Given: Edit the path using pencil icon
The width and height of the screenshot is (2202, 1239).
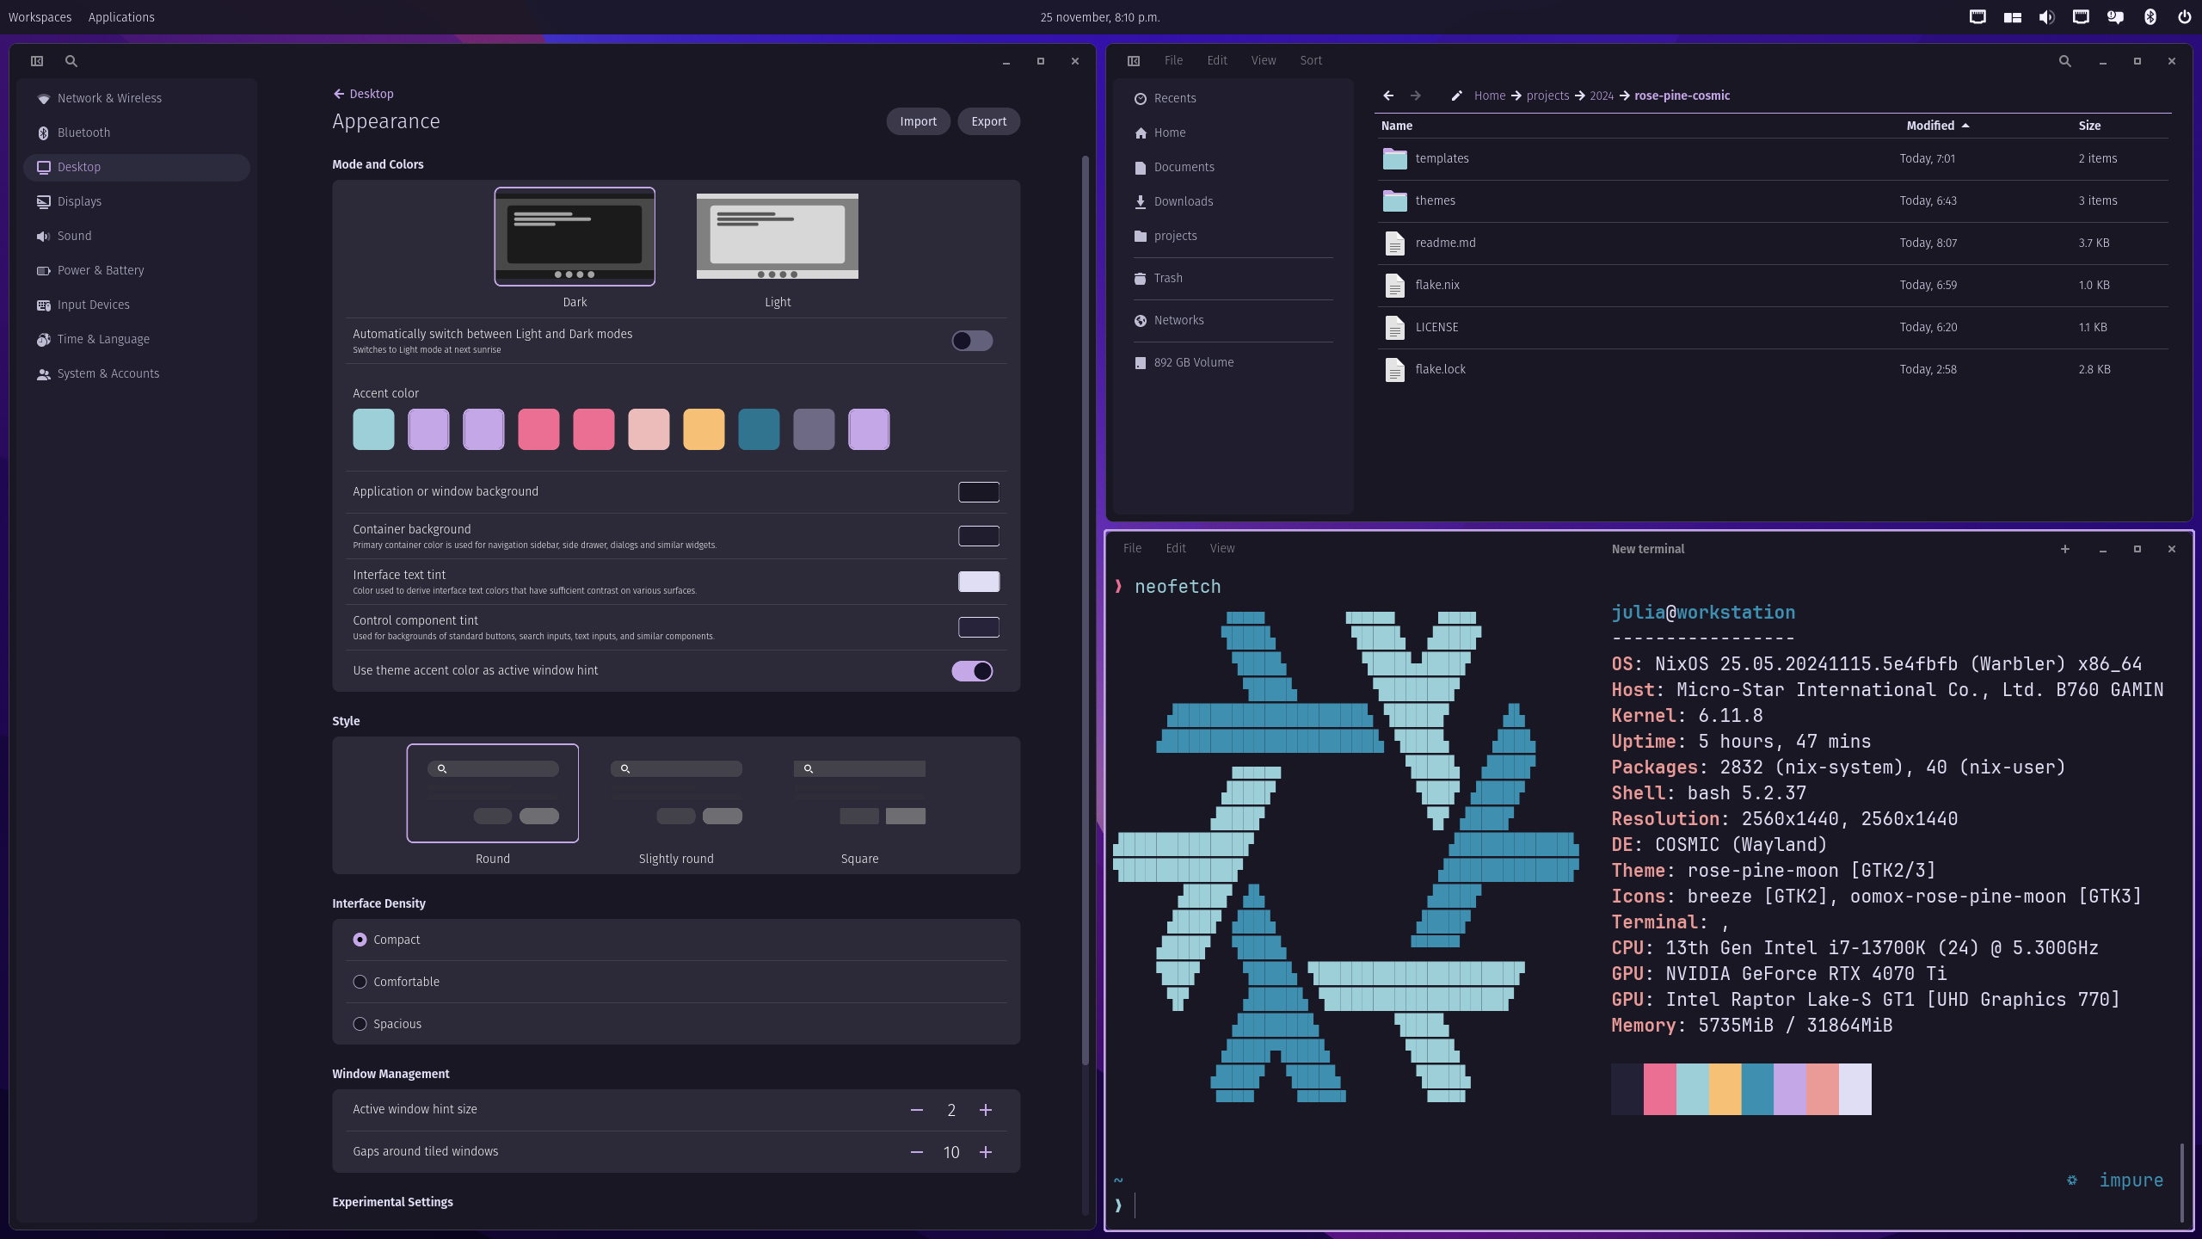Looking at the screenshot, I should [1456, 96].
